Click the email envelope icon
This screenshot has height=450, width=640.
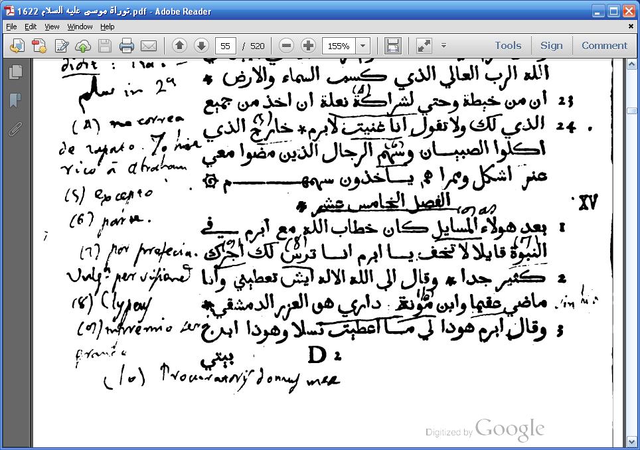coord(148,46)
